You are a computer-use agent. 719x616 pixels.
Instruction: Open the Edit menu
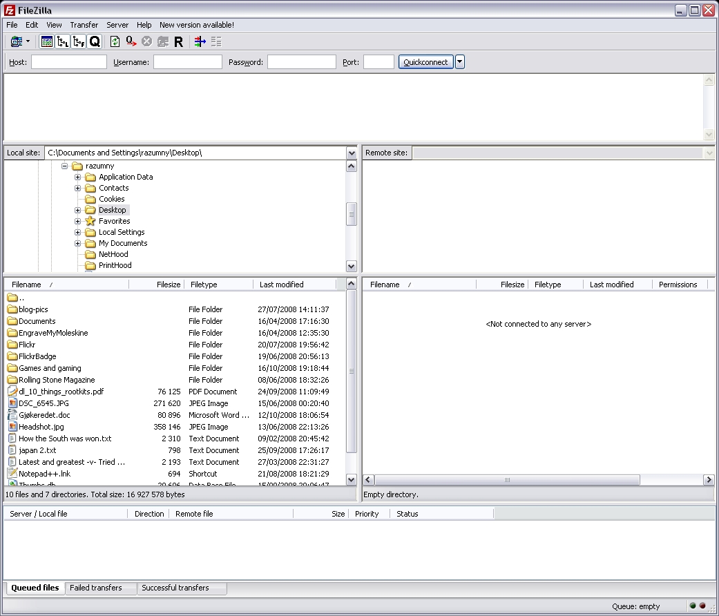click(x=32, y=25)
